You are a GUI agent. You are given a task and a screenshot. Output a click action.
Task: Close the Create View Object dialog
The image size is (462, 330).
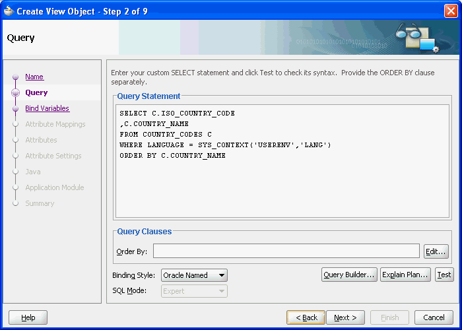[450, 11]
